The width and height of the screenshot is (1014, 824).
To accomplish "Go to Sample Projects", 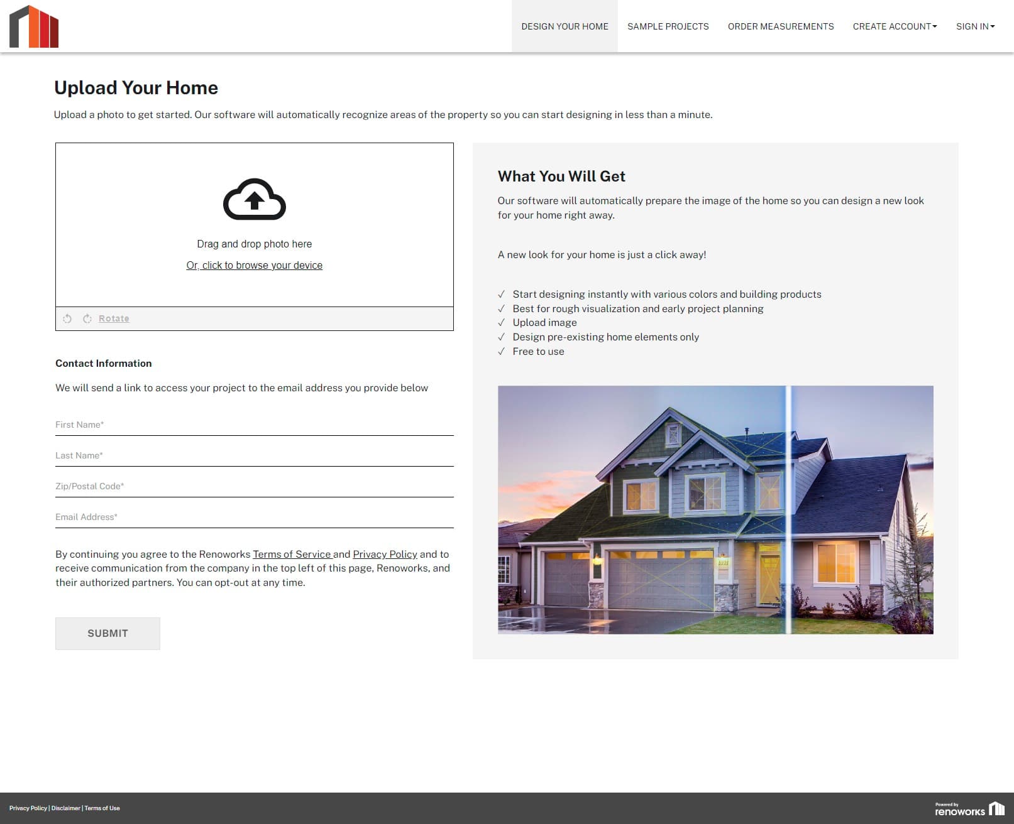I will tap(668, 26).
